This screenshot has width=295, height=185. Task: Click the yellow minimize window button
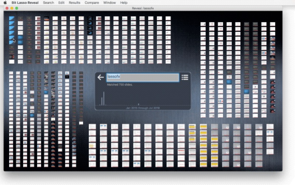pyautogui.click(x=12, y=8)
